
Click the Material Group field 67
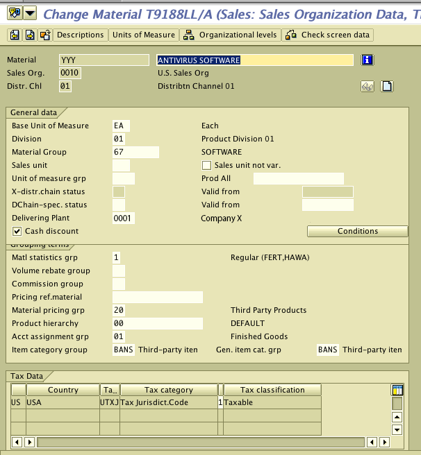click(x=135, y=152)
